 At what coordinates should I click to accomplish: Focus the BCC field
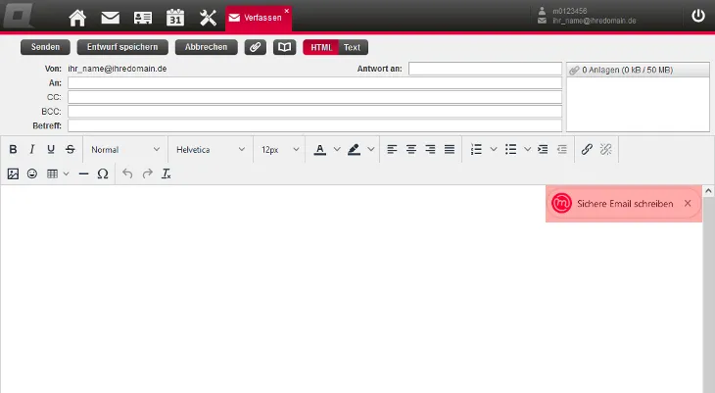point(314,111)
